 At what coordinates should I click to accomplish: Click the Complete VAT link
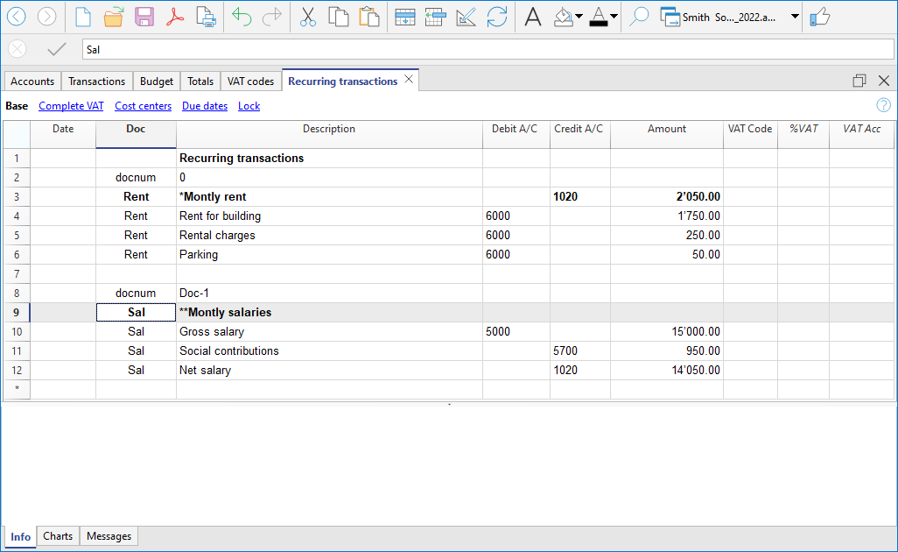(x=71, y=105)
